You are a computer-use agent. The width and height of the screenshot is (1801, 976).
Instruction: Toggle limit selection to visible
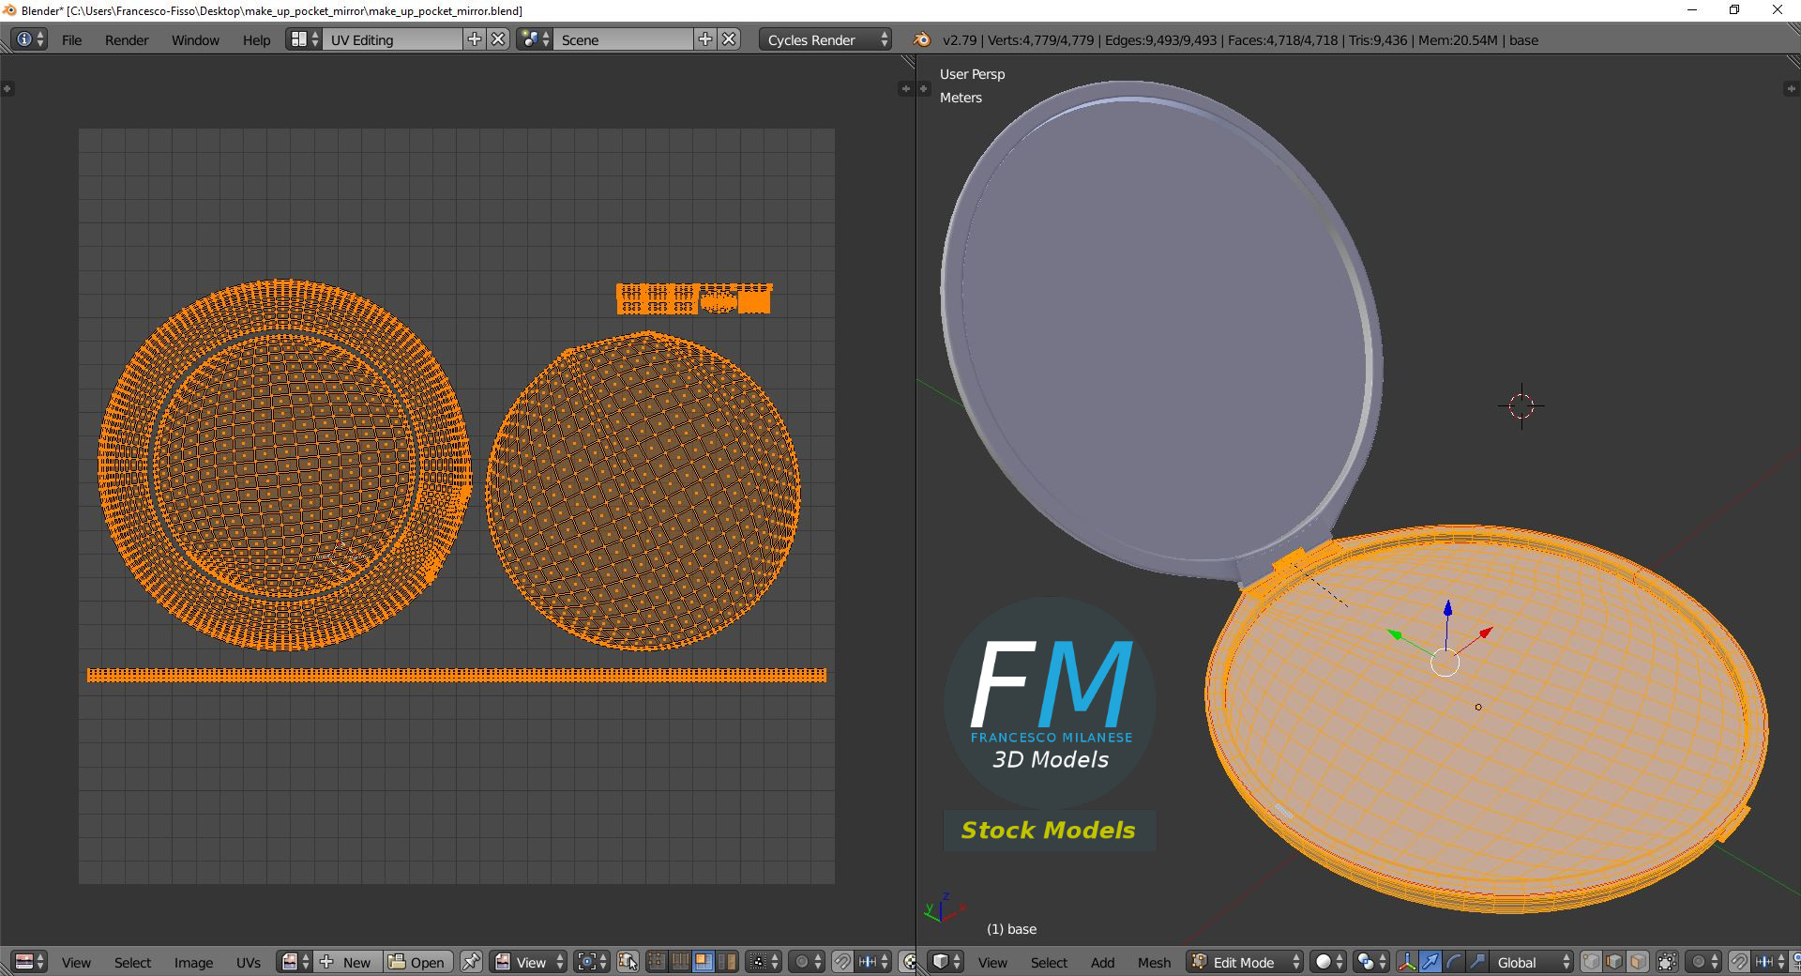(1667, 962)
